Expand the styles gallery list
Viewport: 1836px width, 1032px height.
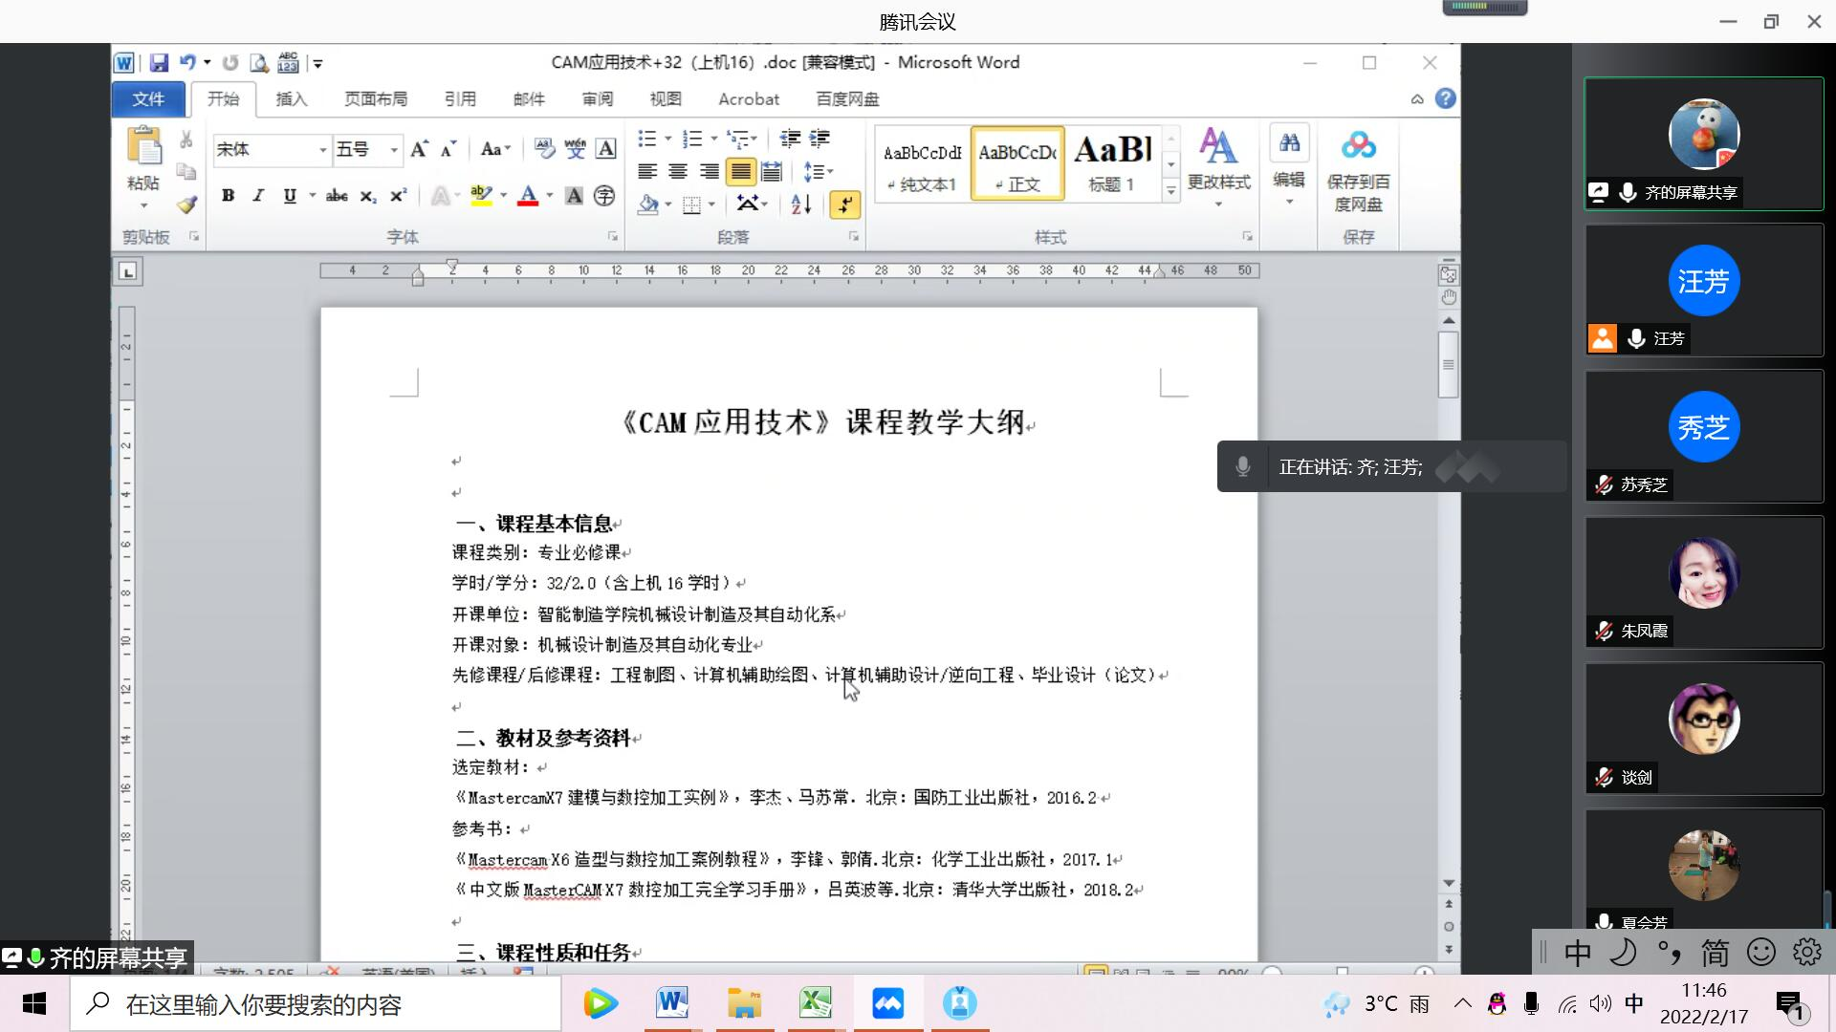[1170, 191]
